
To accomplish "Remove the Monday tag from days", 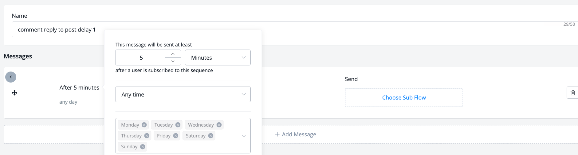I will (144, 125).
